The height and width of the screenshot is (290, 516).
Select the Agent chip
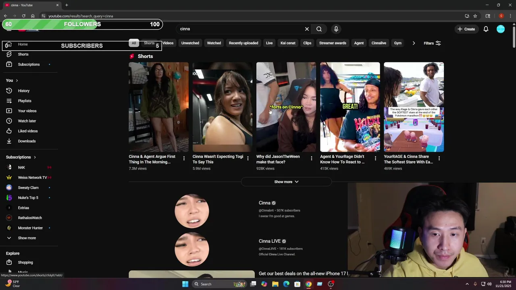(x=359, y=43)
